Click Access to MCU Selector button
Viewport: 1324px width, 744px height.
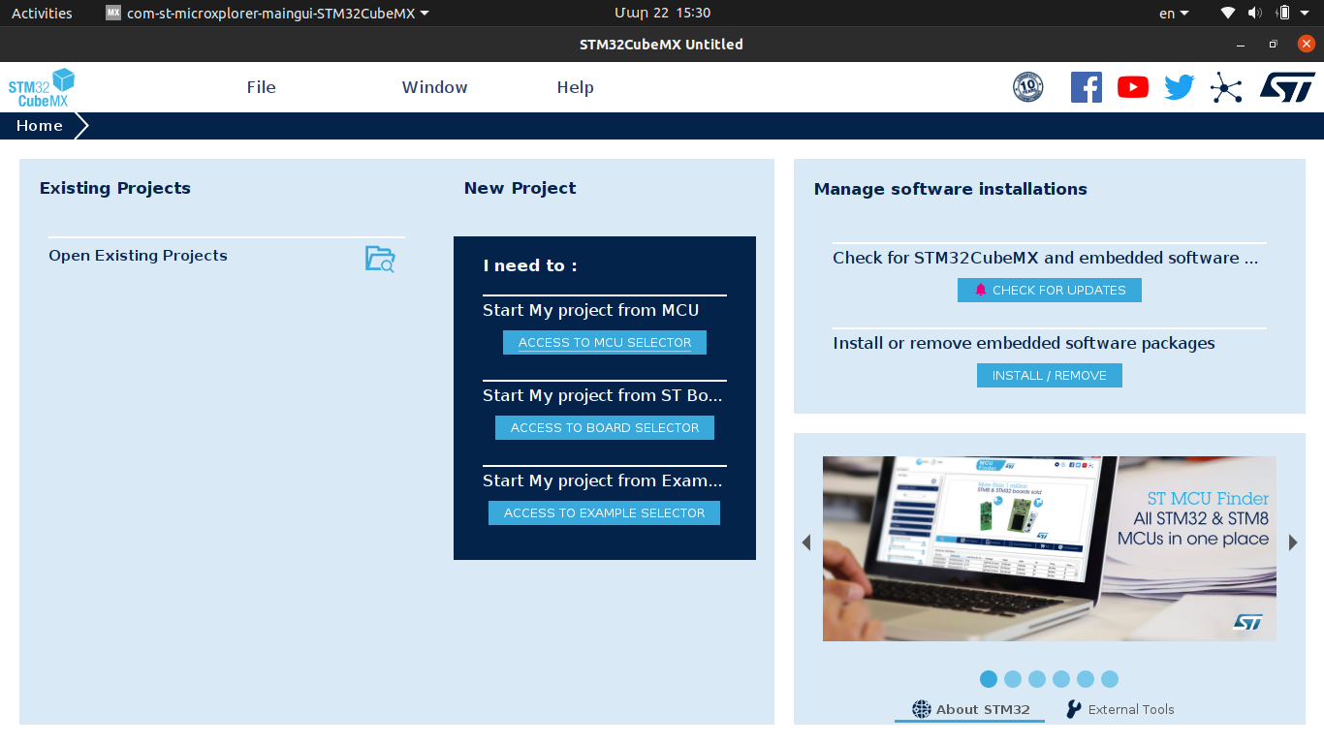tap(605, 343)
